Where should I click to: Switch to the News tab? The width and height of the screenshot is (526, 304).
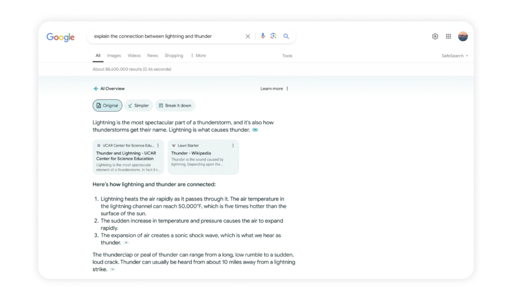(152, 56)
